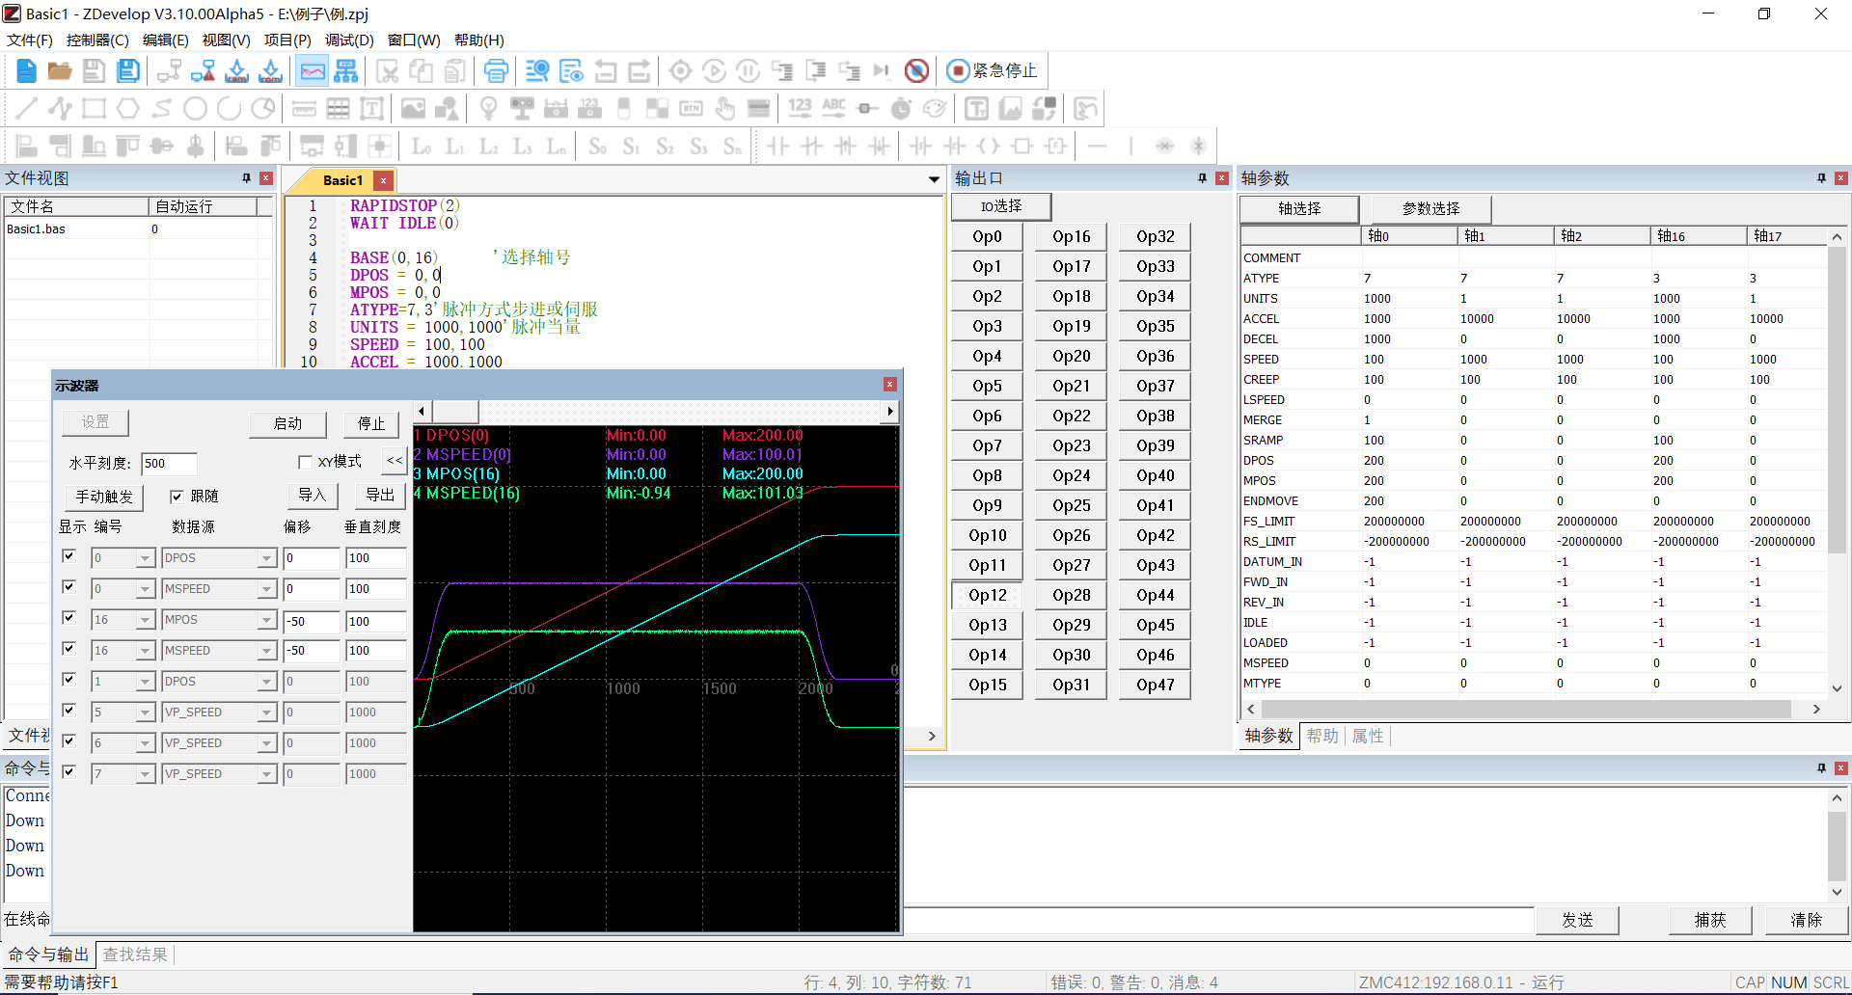The height and width of the screenshot is (995, 1852).
Task: Open project using the folder icon
Action: pyautogui.click(x=60, y=70)
